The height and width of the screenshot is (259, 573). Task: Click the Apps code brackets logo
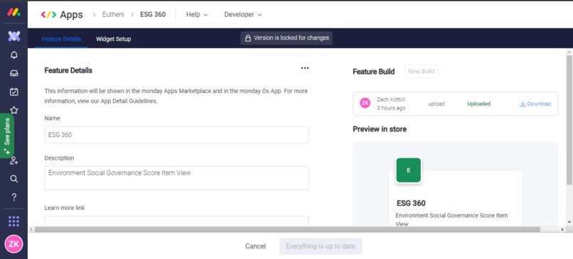click(x=48, y=15)
